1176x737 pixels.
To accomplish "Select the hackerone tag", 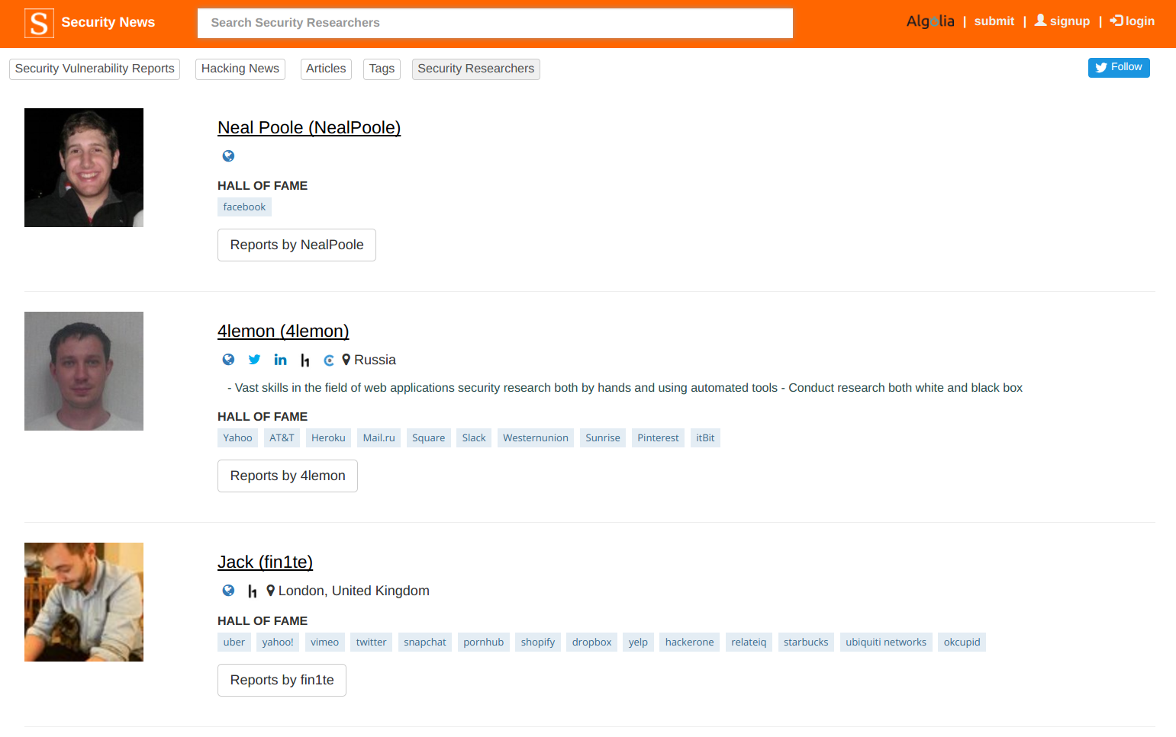I will point(689,642).
